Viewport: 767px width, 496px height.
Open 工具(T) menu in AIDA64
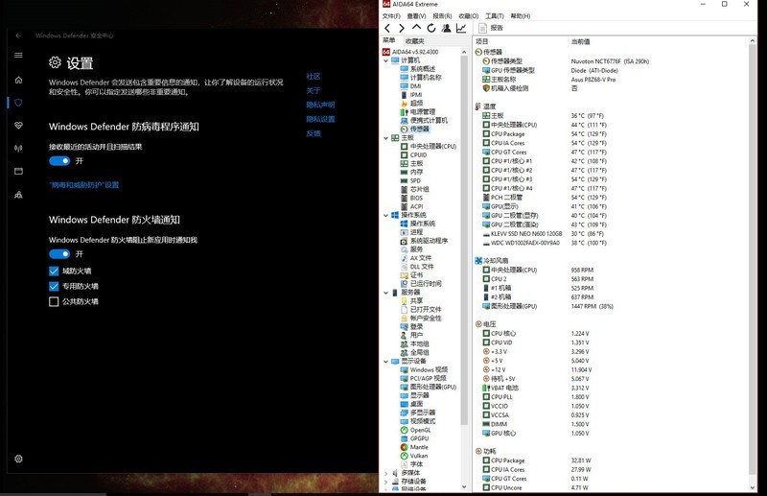click(x=495, y=16)
